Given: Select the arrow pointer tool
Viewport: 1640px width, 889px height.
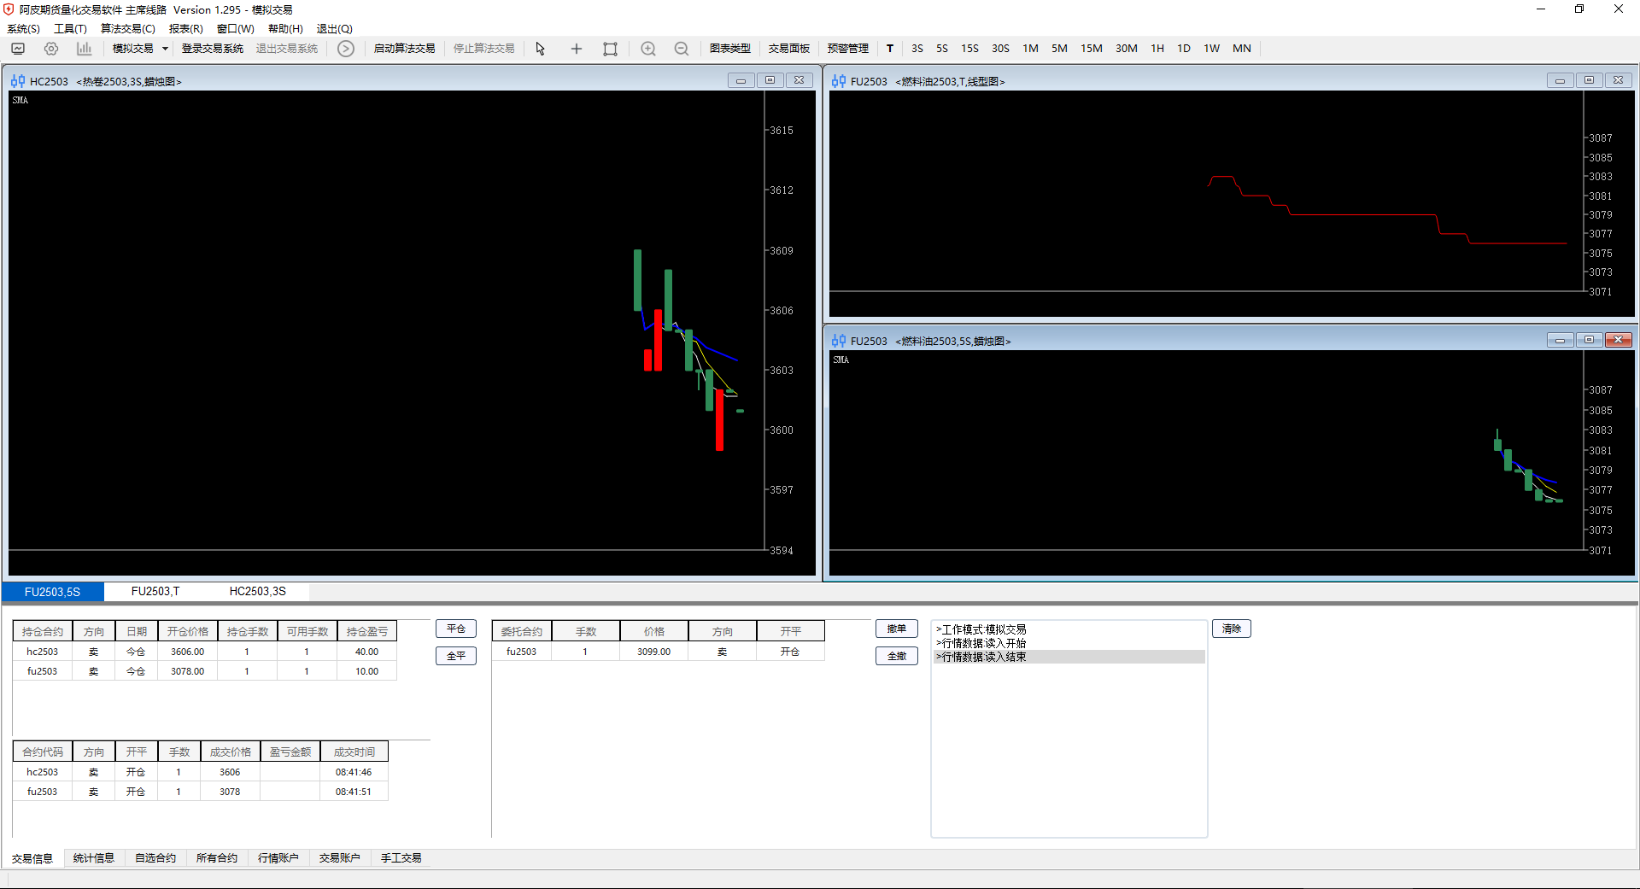Looking at the screenshot, I should pyautogui.click(x=540, y=49).
